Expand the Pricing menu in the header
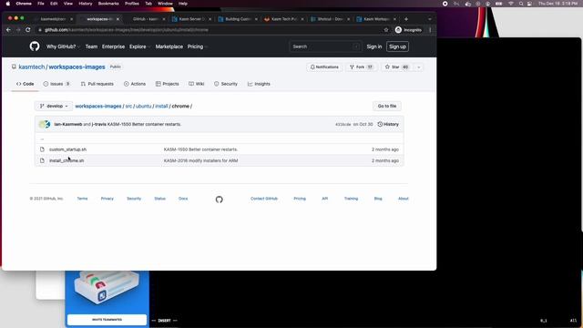 (x=197, y=46)
